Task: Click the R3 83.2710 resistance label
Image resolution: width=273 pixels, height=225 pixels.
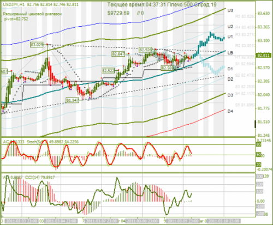Action: (245, 35)
